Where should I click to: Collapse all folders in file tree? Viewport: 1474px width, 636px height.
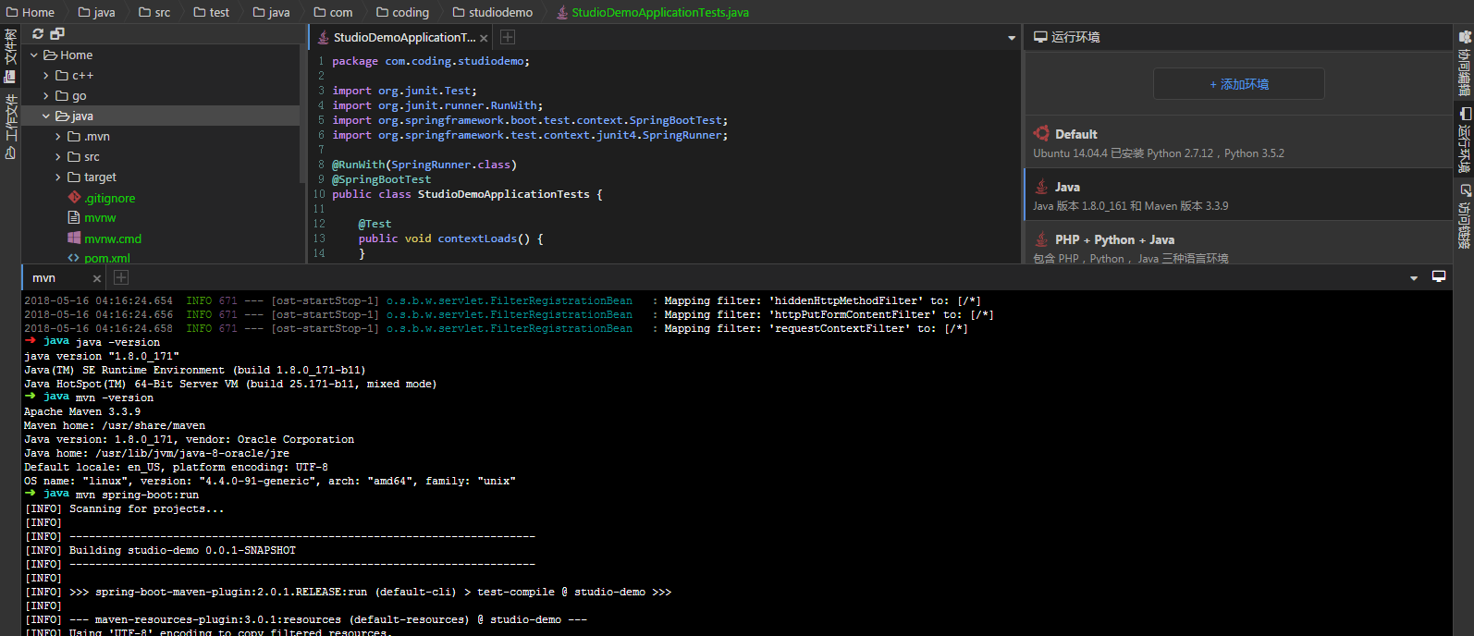click(x=57, y=33)
